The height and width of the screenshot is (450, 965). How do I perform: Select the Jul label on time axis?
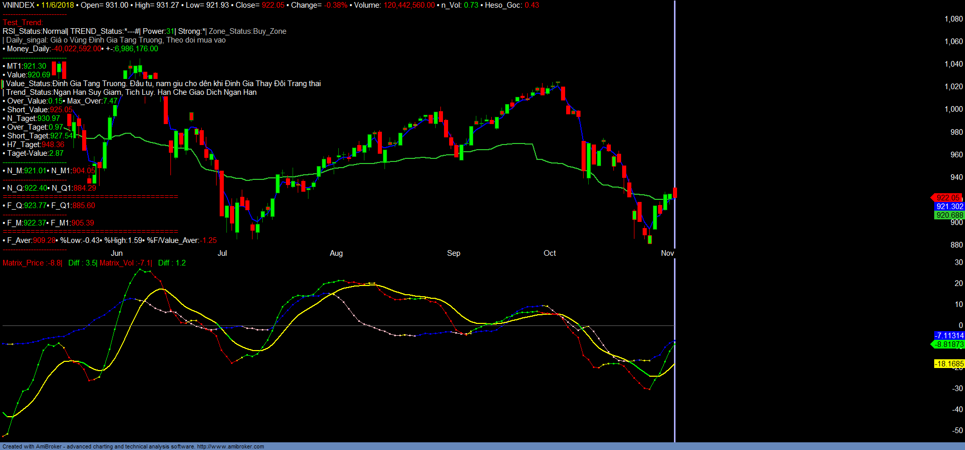point(222,253)
